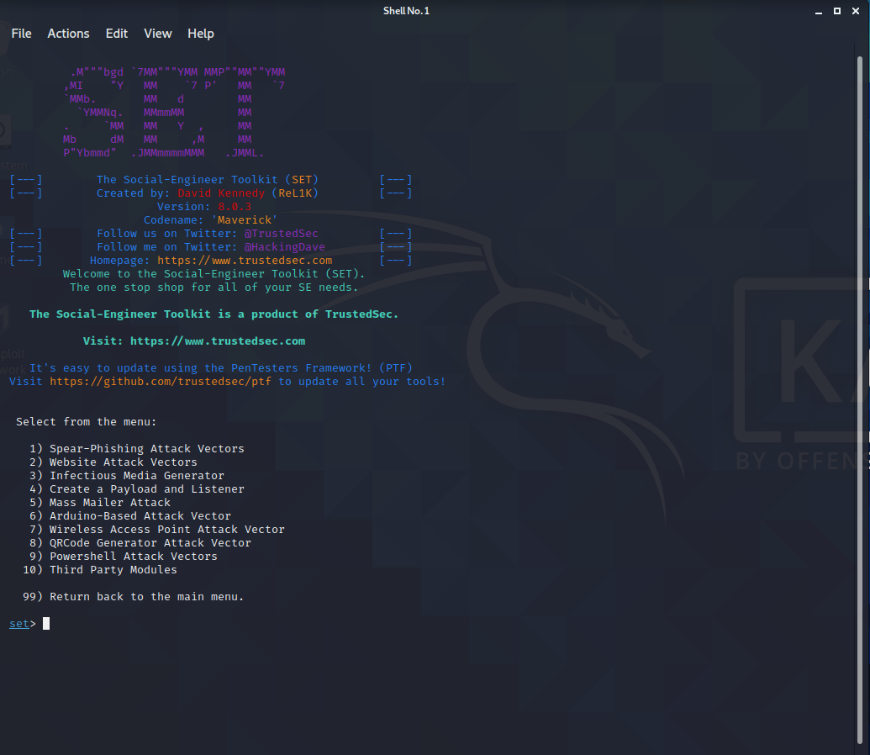Click '9) Powershell Attack Vectors' line
This screenshot has height=755, width=870.
click(124, 557)
